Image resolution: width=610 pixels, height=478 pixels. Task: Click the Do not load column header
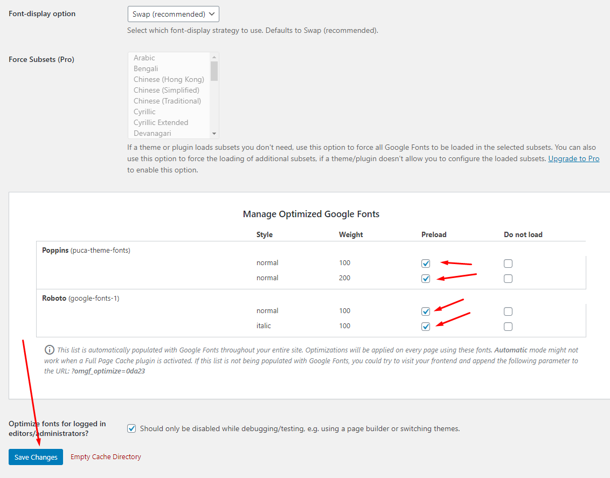(523, 234)
